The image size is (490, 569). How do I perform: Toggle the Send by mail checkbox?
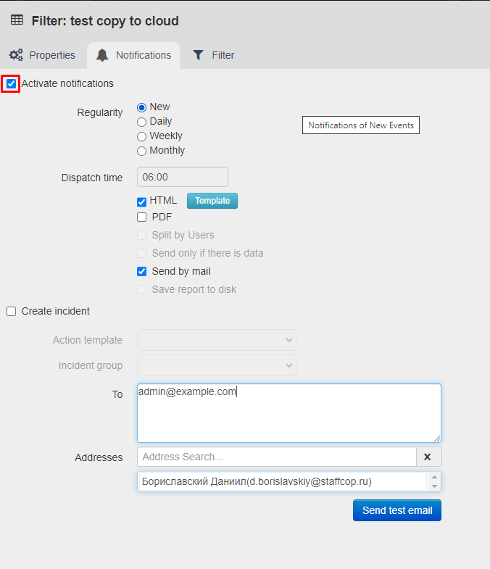coord(142,272)
